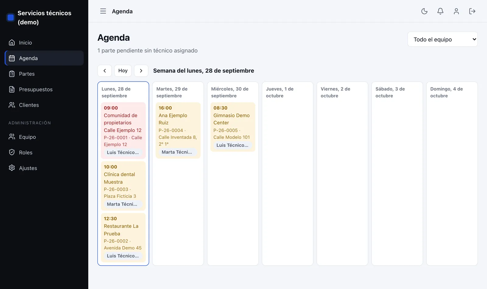Open Presupuestos section

(44, 89)
